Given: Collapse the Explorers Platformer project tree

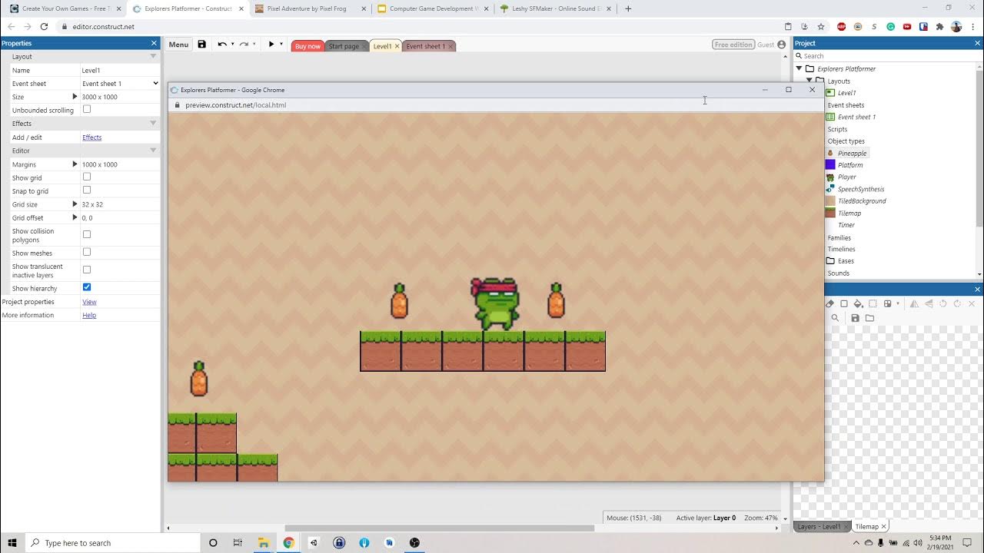Looking at the screenshot, I should (799, 69).
